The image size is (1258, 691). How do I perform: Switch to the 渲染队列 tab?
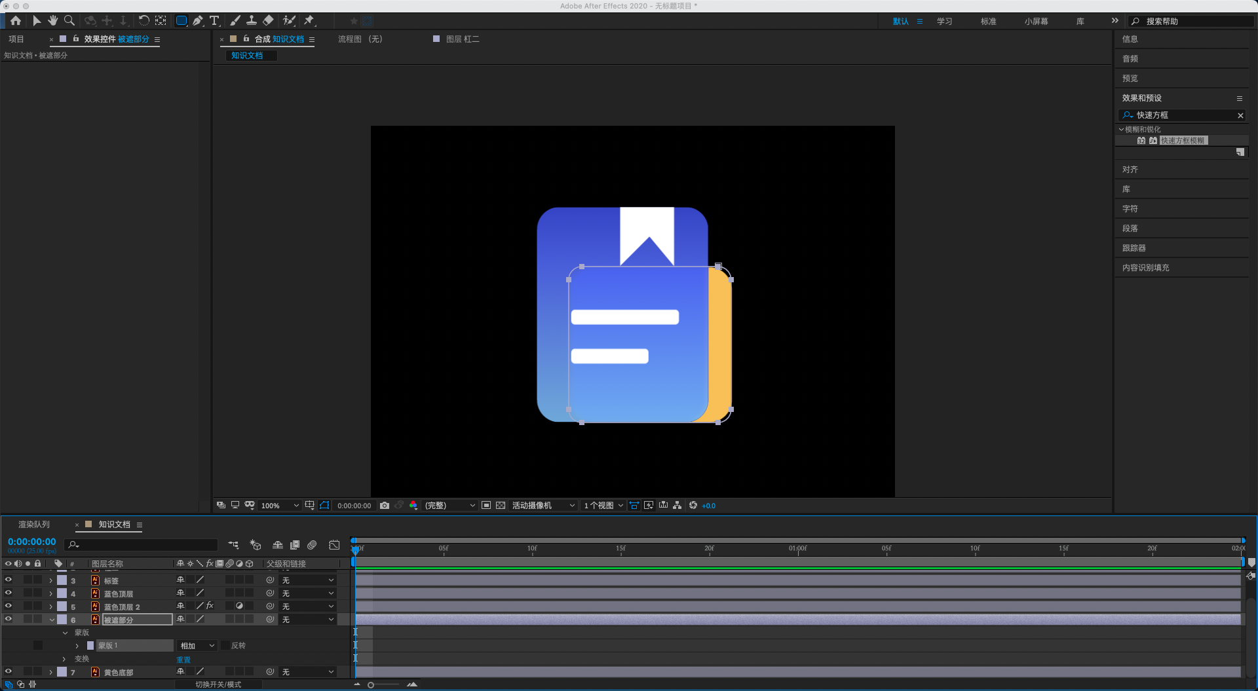pyautogui.click(x=34, y=525)
